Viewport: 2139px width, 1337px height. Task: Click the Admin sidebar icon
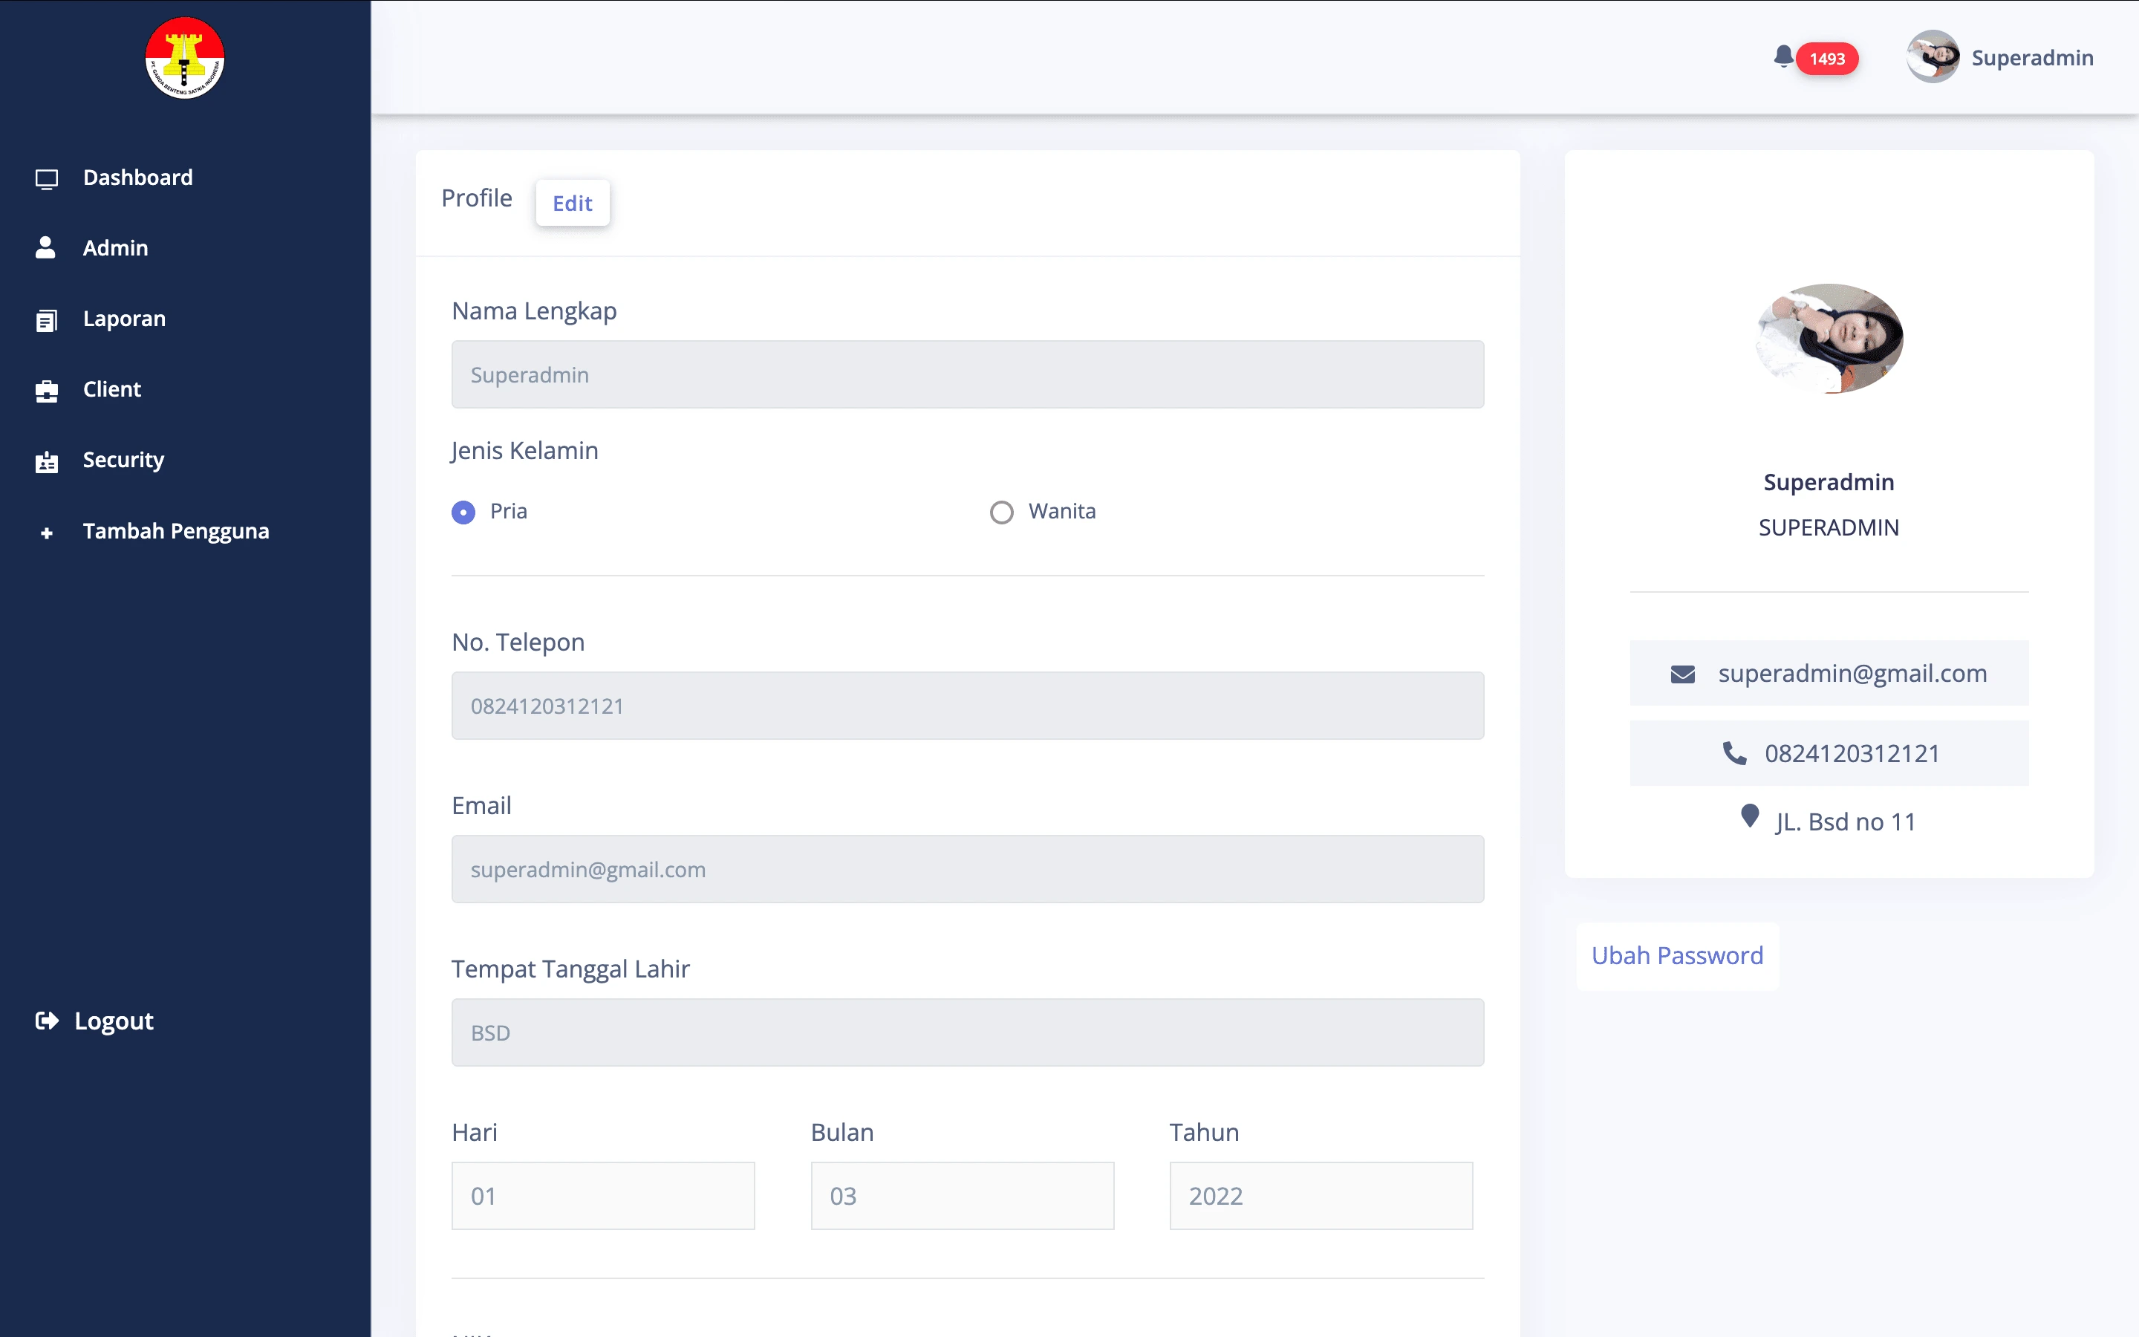46,248
